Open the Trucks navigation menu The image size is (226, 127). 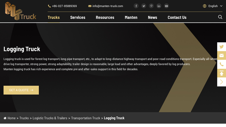click(x=54, y=17)
